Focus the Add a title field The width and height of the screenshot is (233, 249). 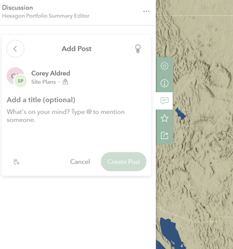click(x=41, y=100)
